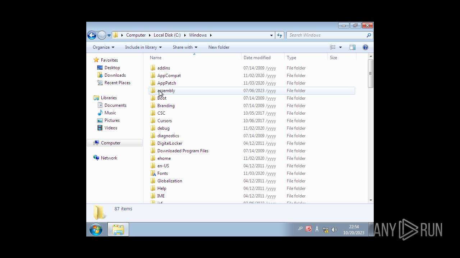Image resolution: width=460 pixels, height=258 pixels.
Task: Click the file list vertical scrollbar thumb
Action: [370, 73]
